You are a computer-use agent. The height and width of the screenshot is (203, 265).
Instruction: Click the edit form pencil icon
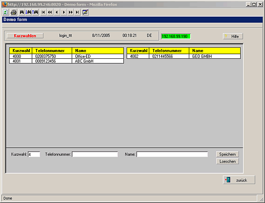[86, 12]
